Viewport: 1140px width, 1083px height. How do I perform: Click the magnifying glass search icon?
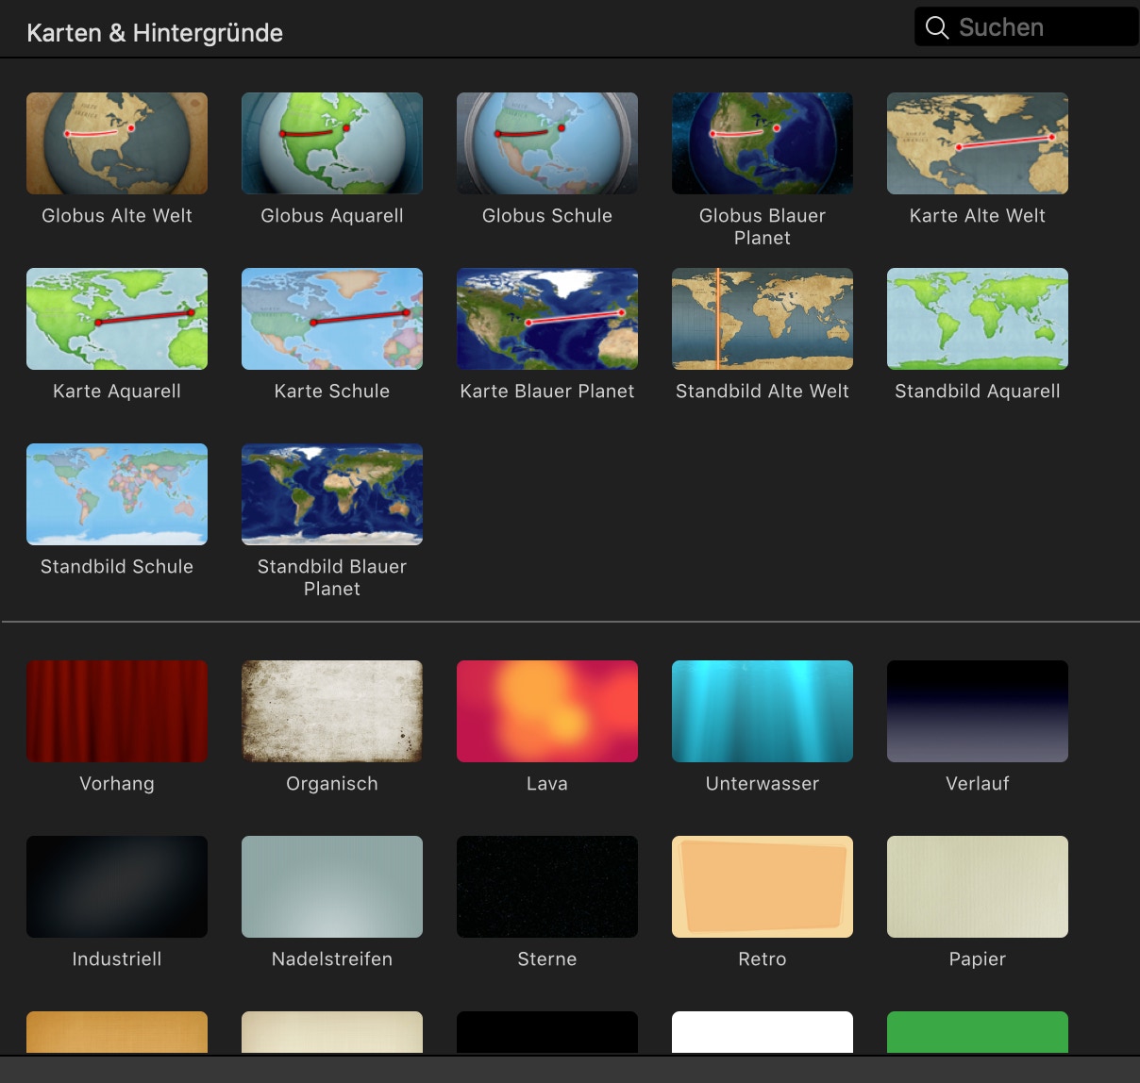click(936, 27)
